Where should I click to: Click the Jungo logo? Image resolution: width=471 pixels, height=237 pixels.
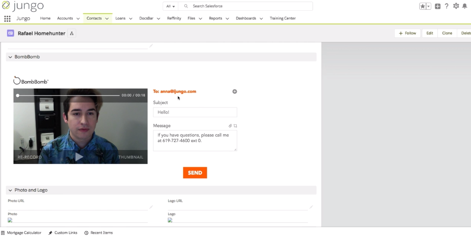pyautogui.click(x=22, y=6)
